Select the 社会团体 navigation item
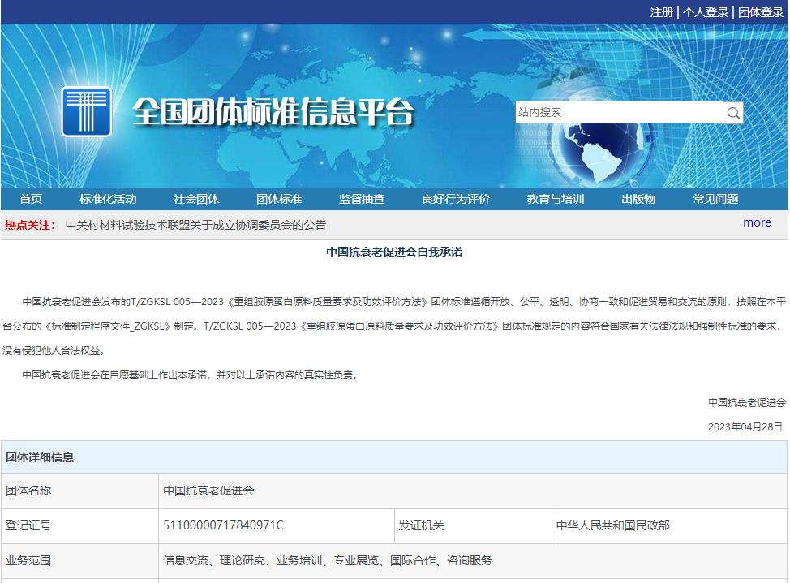The width and height of the screenshot is (790, 583). [x=195, y=200]
